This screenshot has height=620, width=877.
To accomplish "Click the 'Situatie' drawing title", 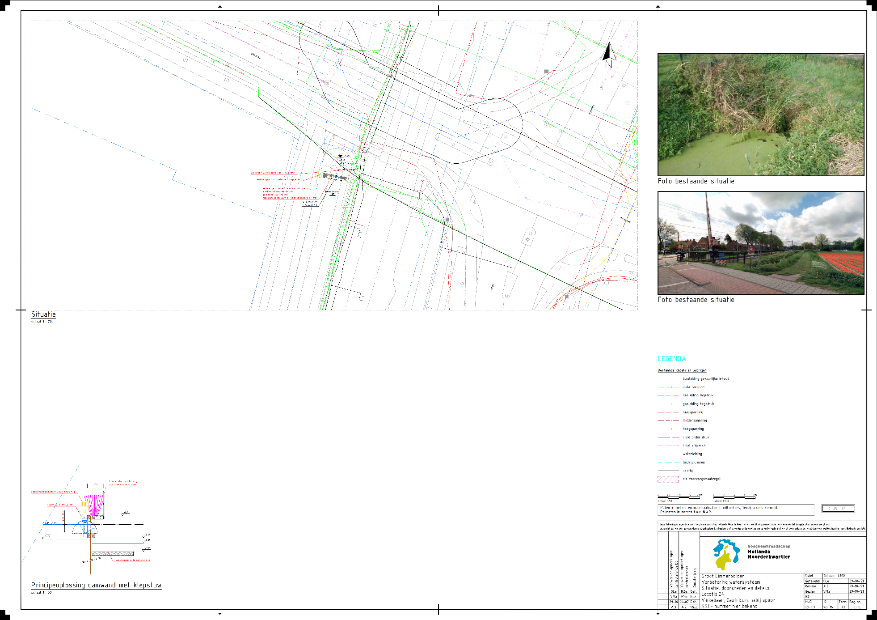I will click(x=43, y=314).
